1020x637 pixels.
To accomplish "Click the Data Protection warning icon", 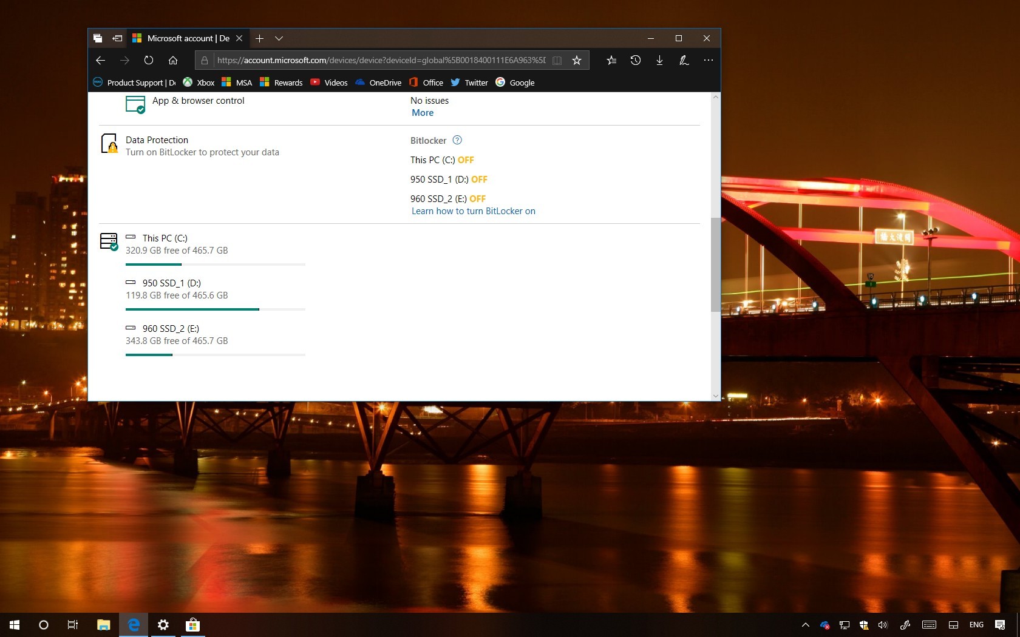I will click(110, 144).
